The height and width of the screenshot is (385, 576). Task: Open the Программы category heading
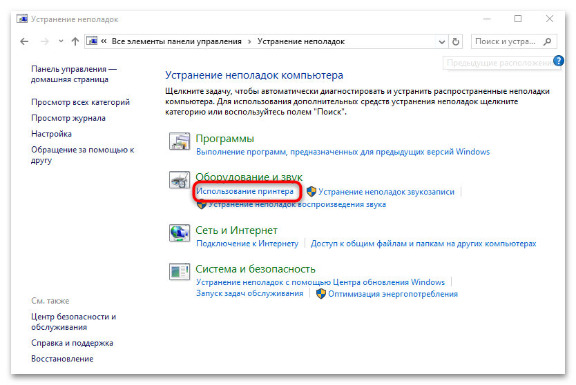224,139
